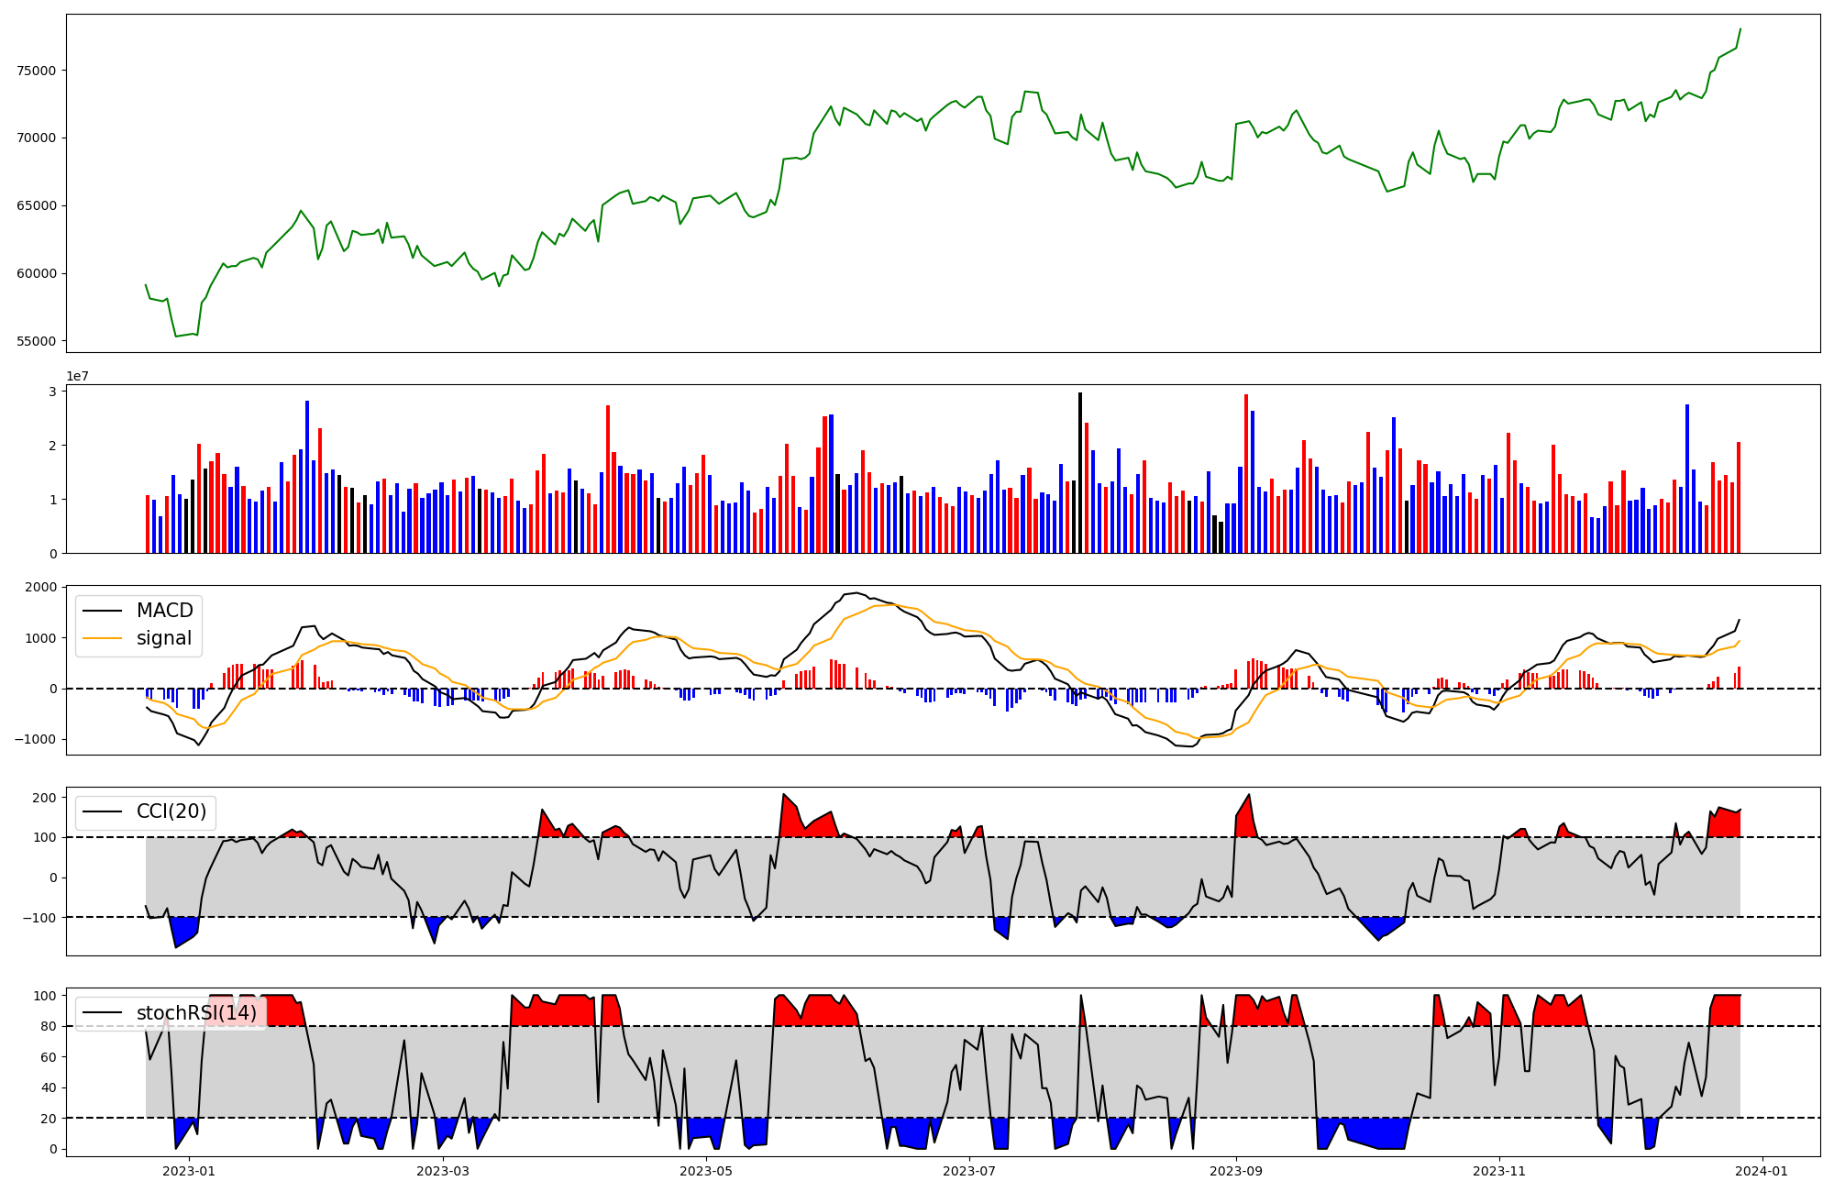Viewport: 1834px width, 1192px height.
Task: Click the MACD legend entry label
Action: [164, 611]
